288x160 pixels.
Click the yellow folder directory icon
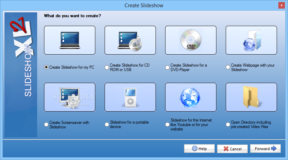click(251, 97)
